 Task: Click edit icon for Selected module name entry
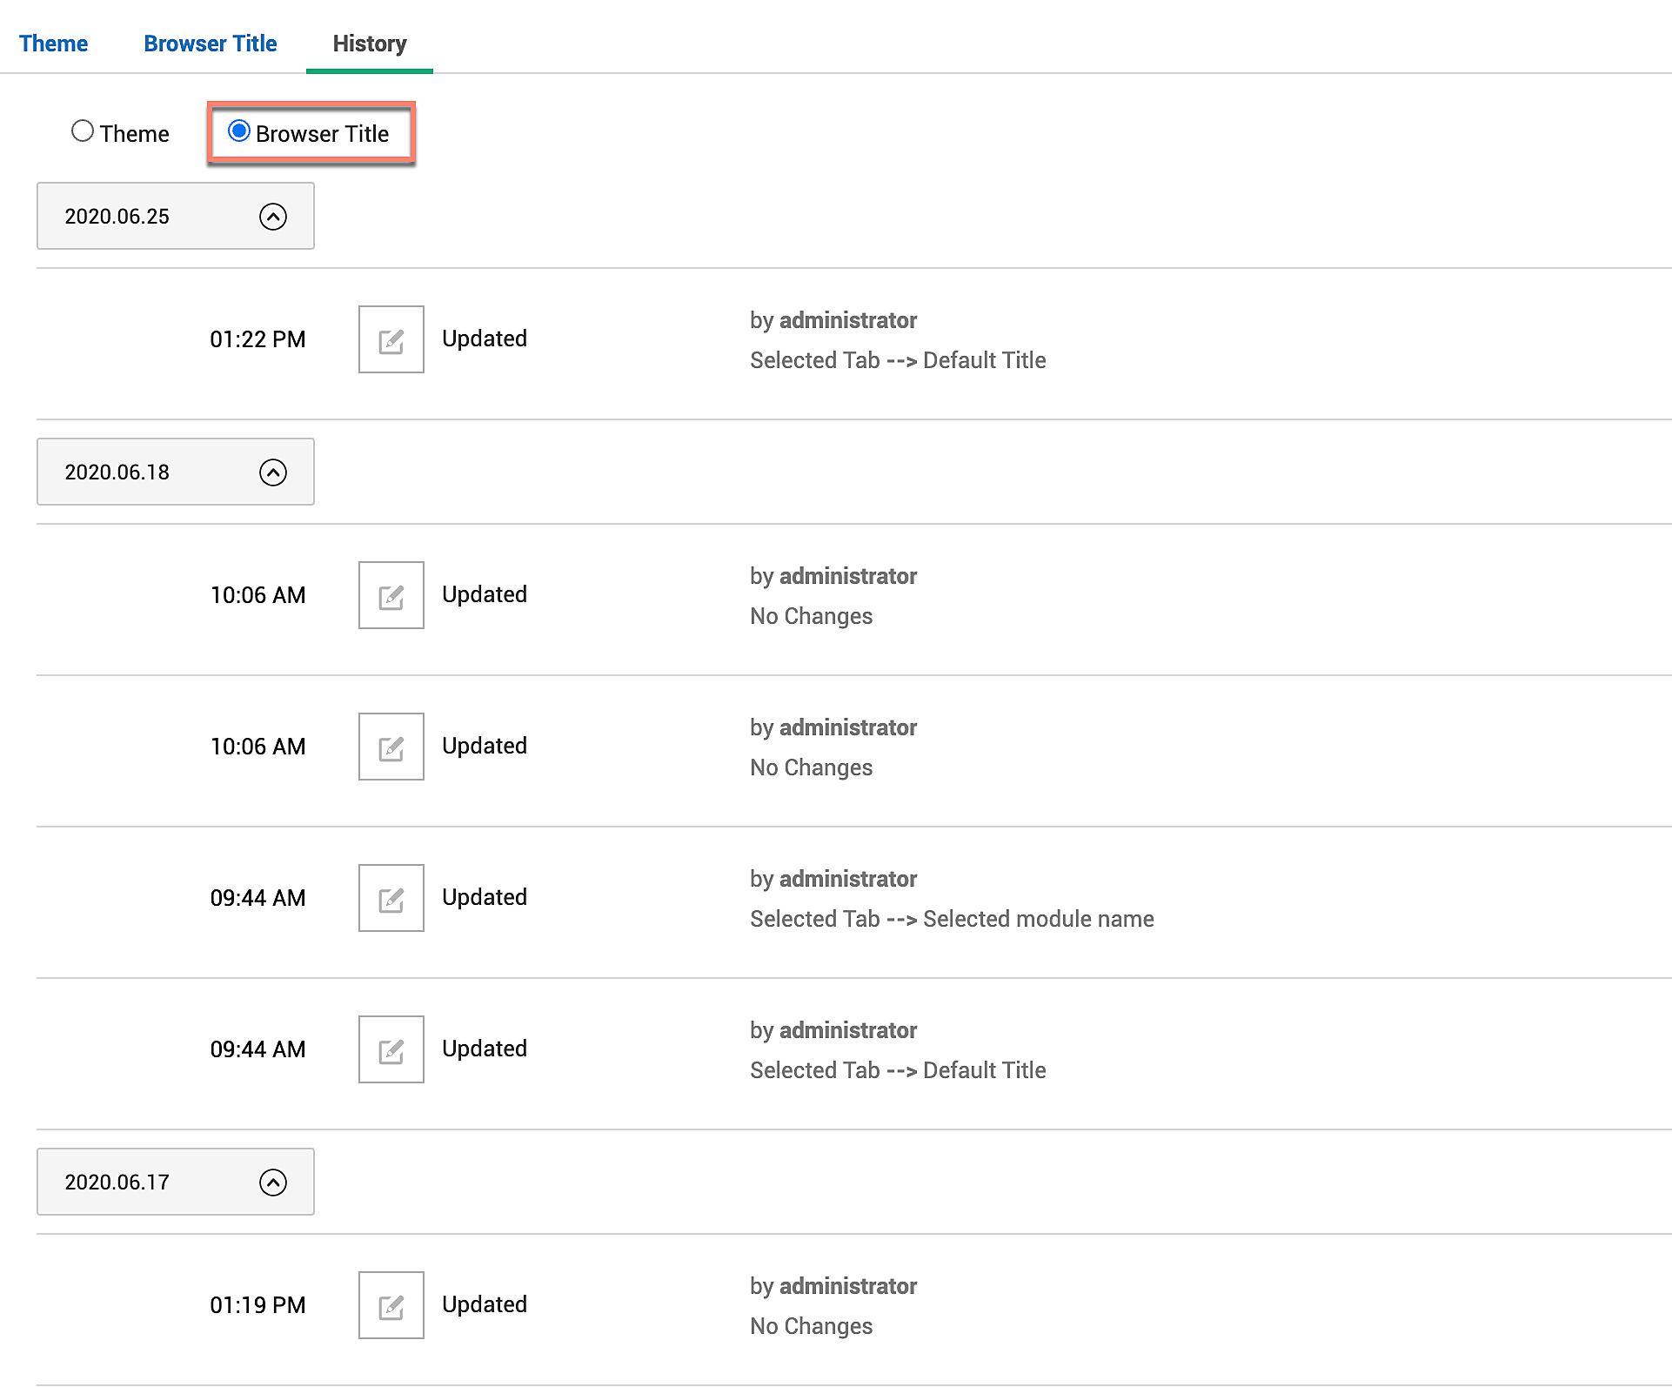point(391,898)
